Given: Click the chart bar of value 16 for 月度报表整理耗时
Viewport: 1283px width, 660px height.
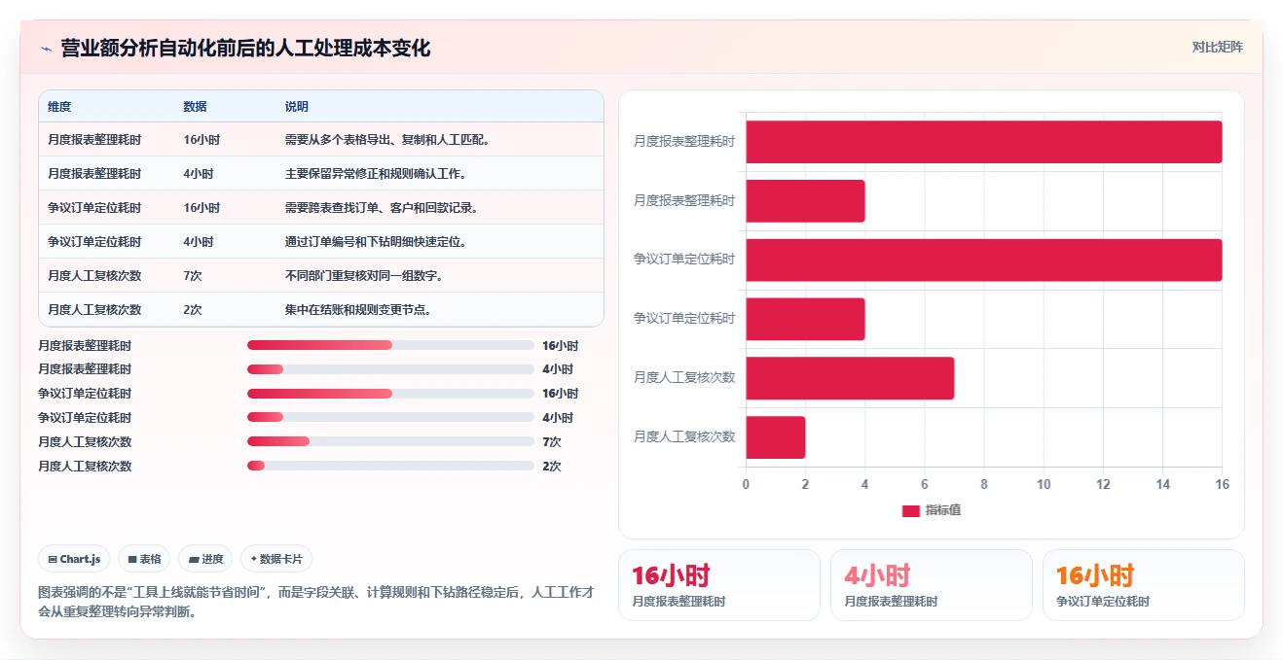Looking at the screenshot, I should click(x=984, y=142).
